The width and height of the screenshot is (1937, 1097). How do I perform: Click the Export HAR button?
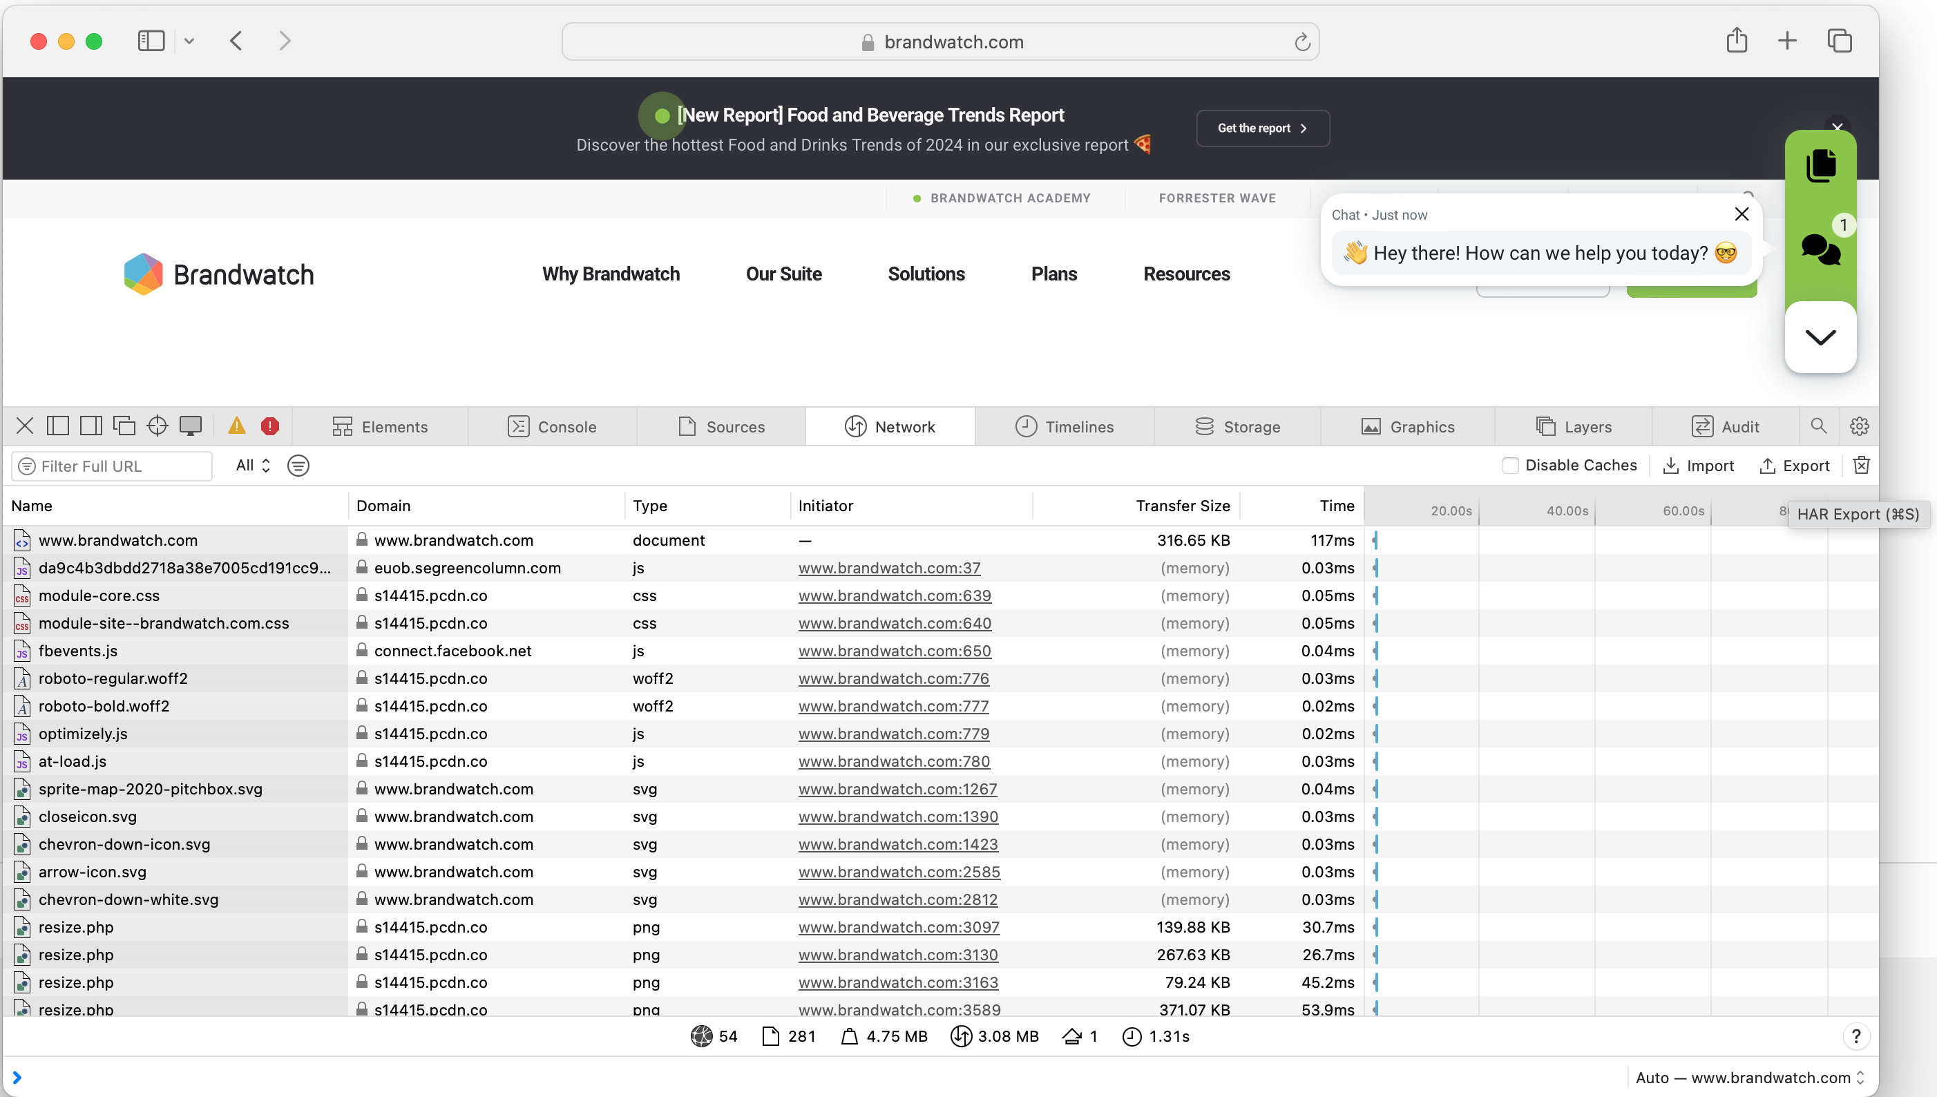[1795, 466]
